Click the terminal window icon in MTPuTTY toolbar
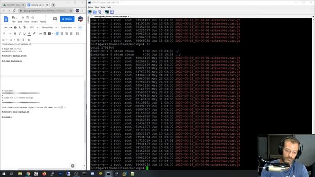This screenshot has height=177, width=315. pyautogui.click(x=107, y=12)
